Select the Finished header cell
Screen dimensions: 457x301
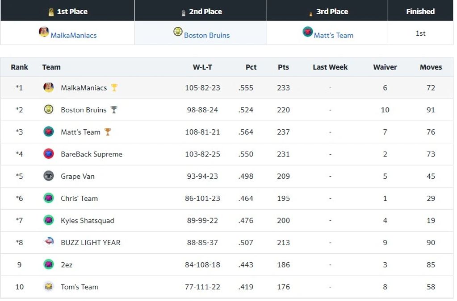[420, 11]
